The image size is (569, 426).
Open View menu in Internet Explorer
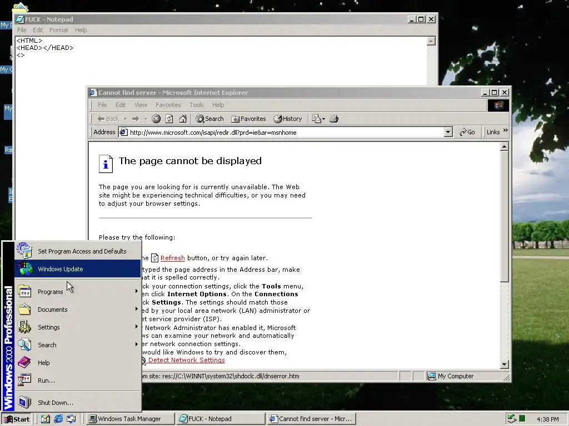coord(141,105)
